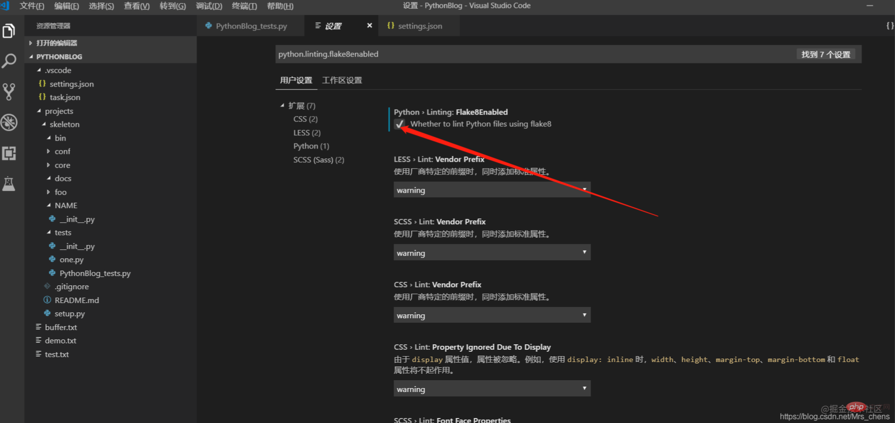Close the 设置 settings tab
The height and width of the screenshot is (423, 895).
click(369, 26)
